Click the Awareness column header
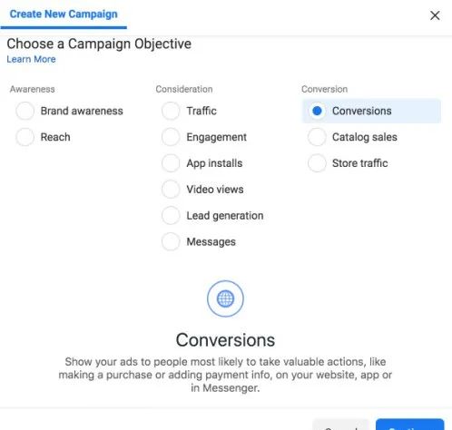The image size is (452, 430). tap(33, 89)
